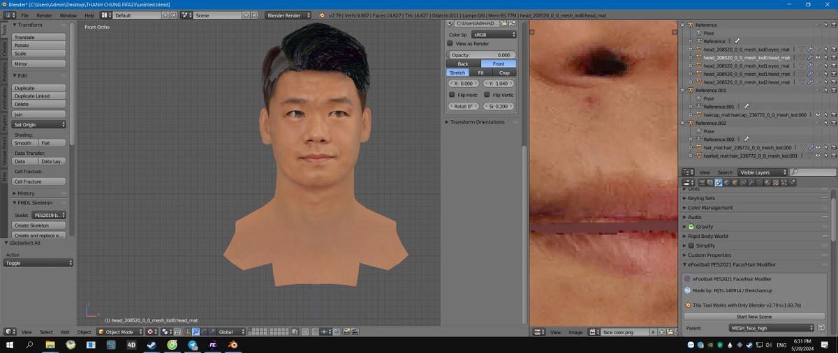
Task: Open Physics properties tab icon
Action: tap(792, 182)
